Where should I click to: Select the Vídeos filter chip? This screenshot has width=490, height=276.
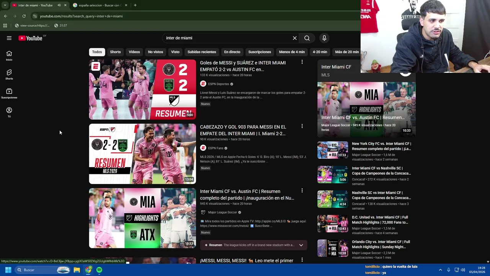click(134, 52)
